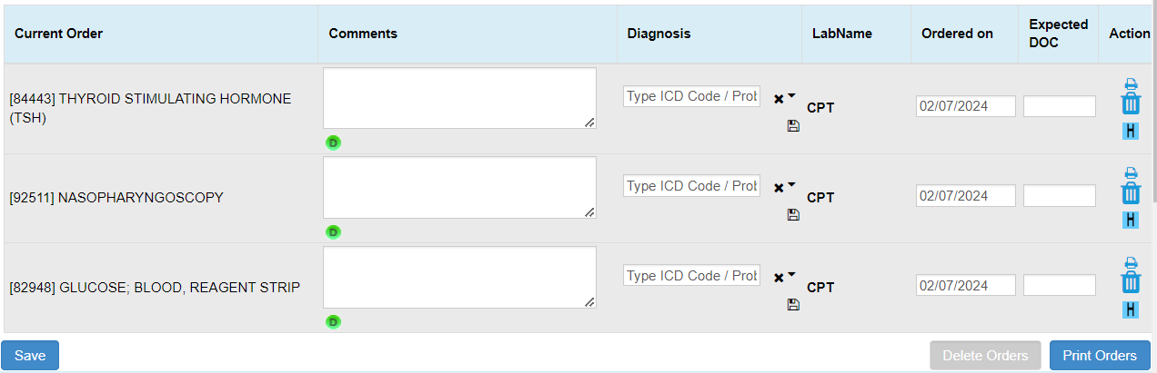
Task: Click green D badge under TSH comments
Action: [x=334, y=142]
